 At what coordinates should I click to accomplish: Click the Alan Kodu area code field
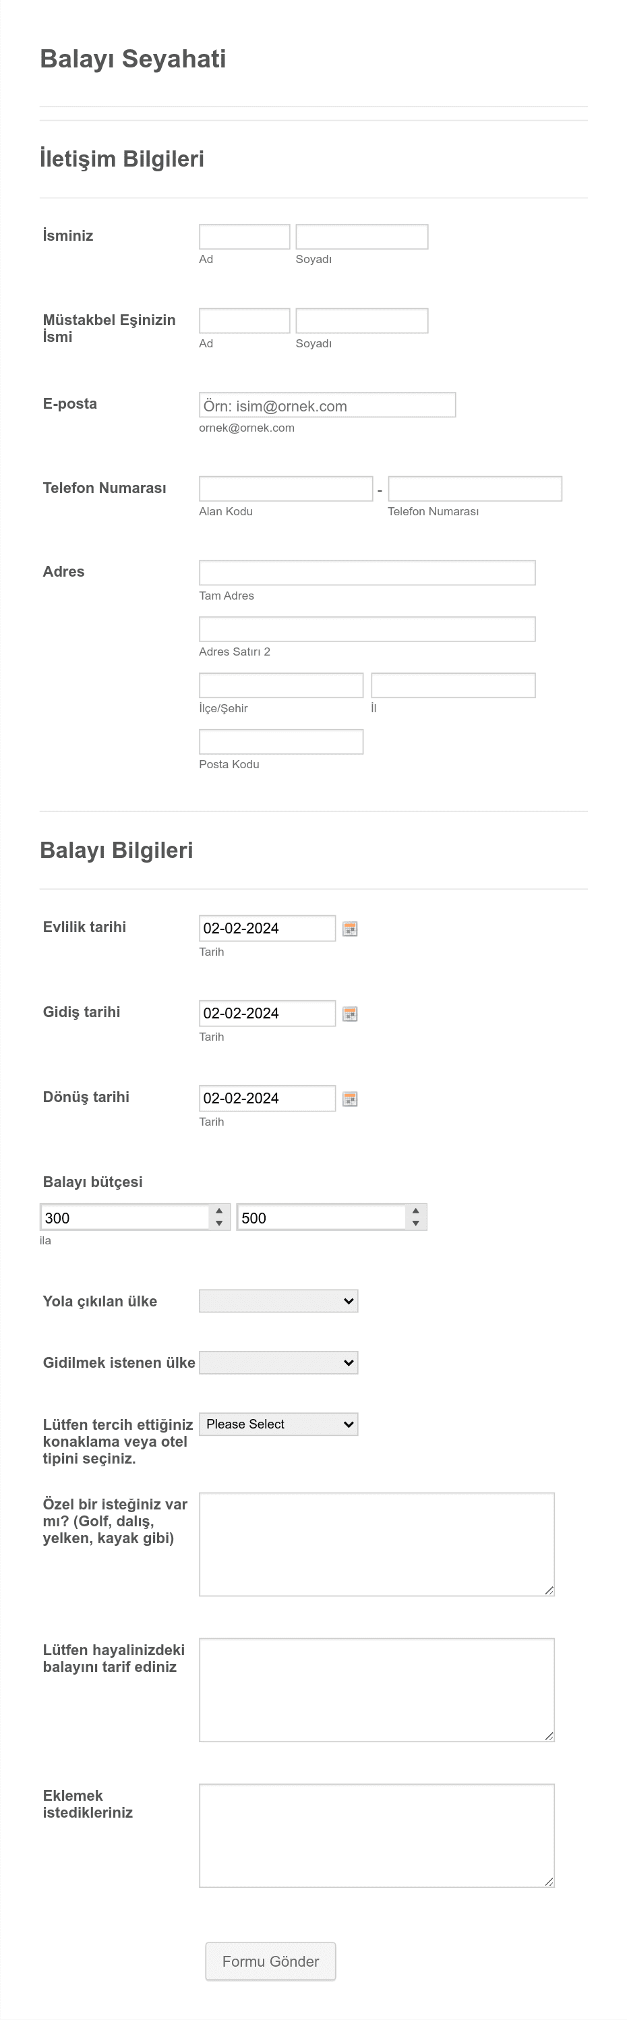click(286, 488)
